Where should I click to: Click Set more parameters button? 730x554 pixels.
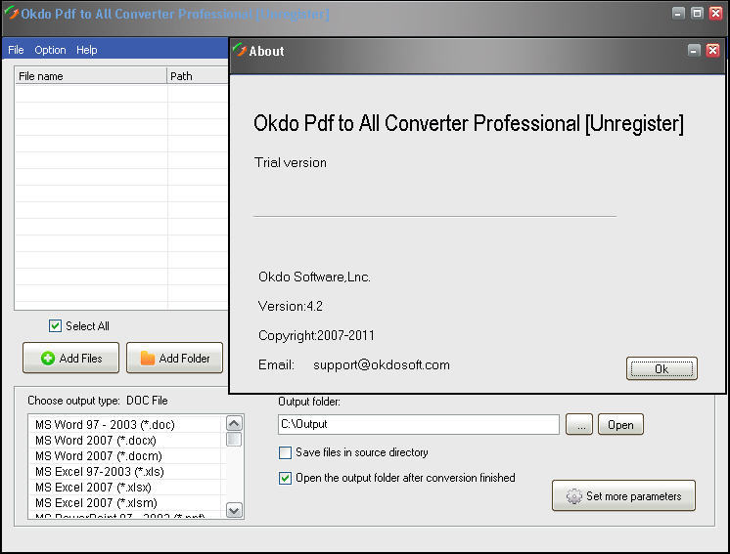tap(624, 496)
